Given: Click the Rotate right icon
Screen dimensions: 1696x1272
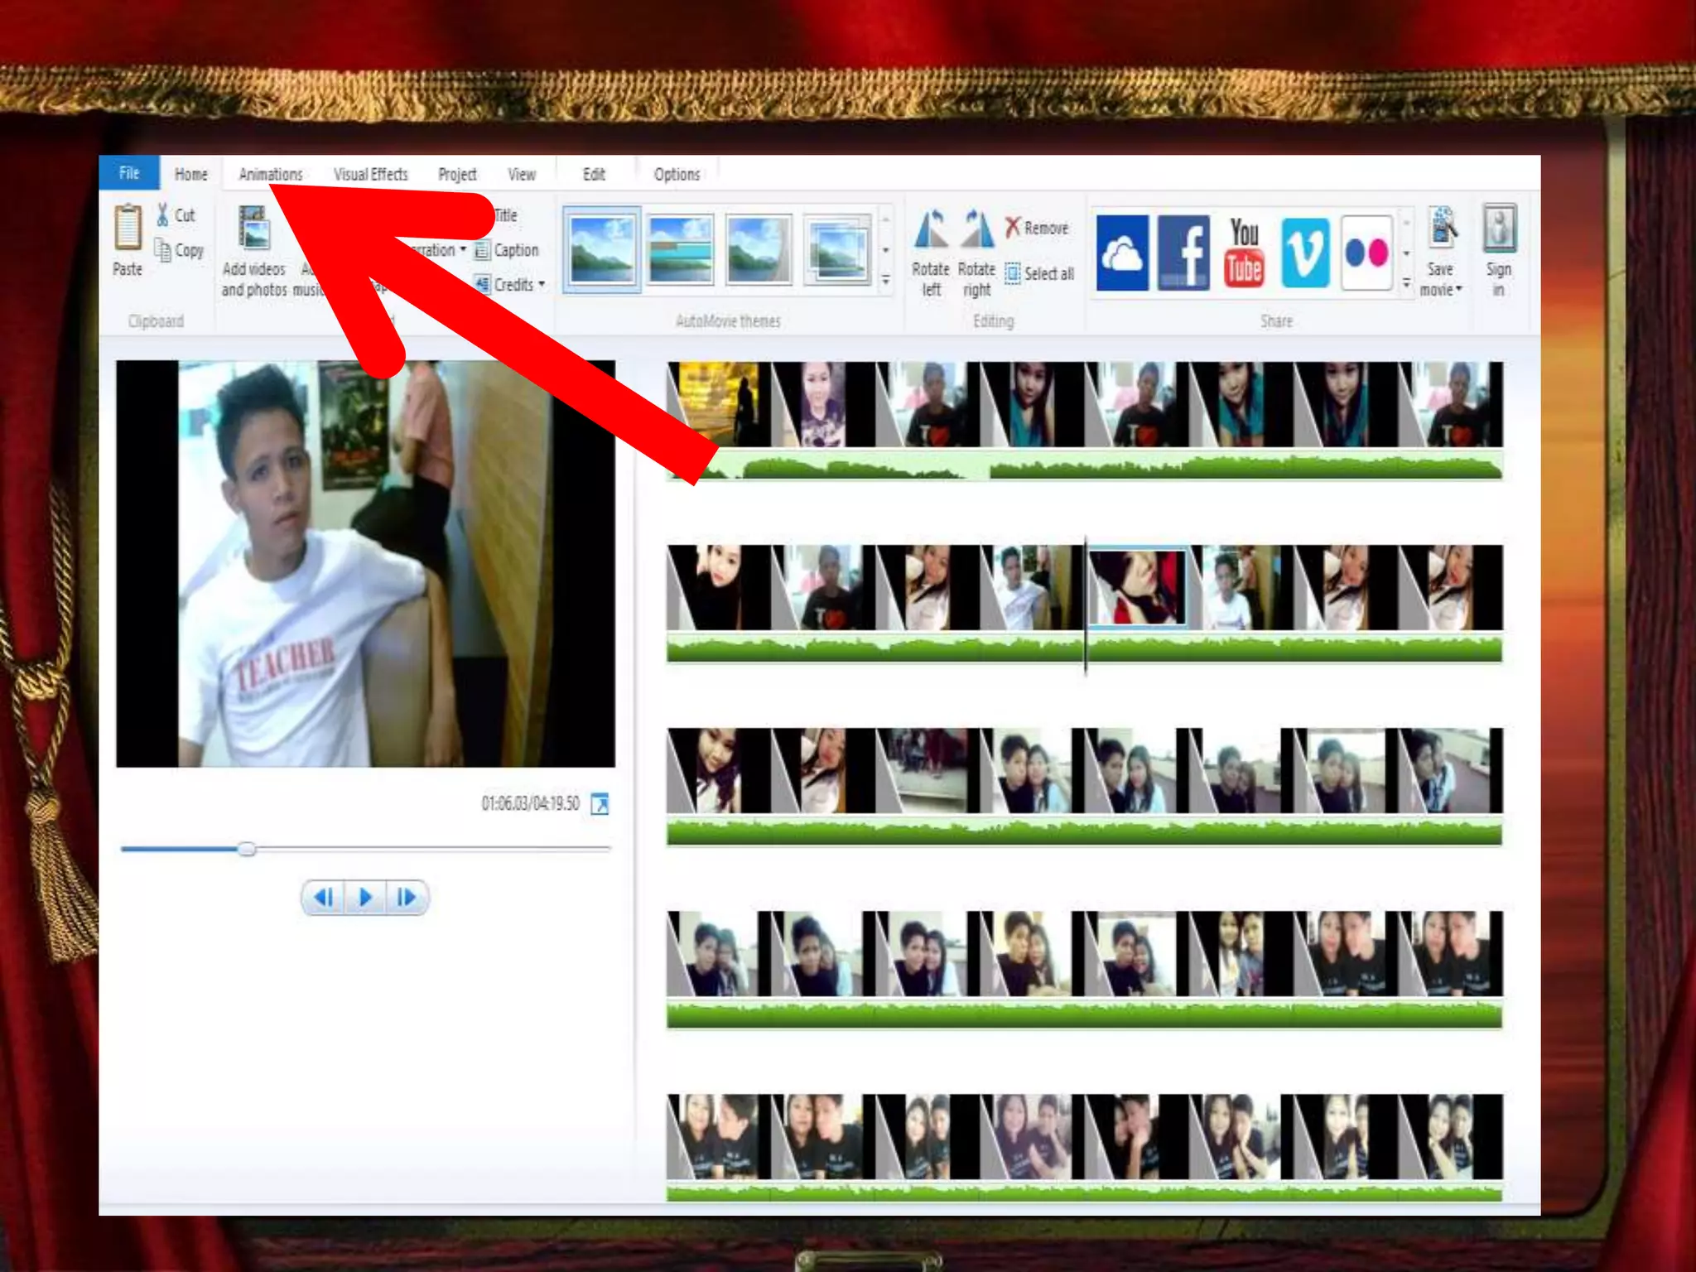Looking at the screenshot, I should 977,229.
